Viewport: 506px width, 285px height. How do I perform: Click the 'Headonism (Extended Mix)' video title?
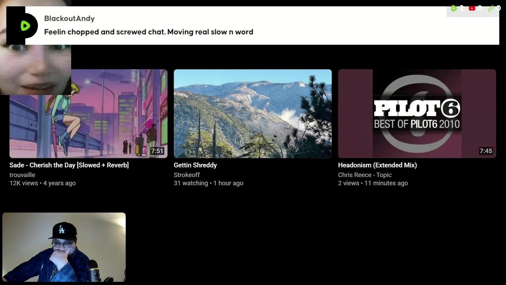[378, 165]
